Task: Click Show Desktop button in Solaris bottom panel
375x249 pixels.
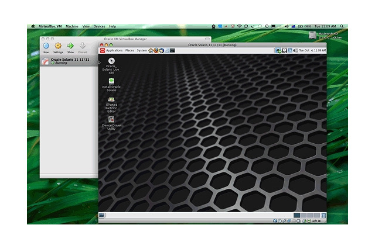Action: [101, 215]
